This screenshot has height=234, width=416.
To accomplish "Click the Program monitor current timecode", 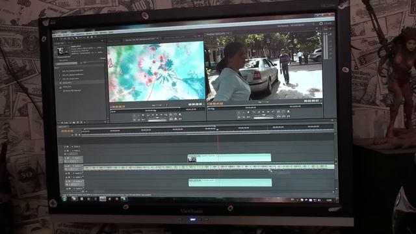I will tap(216, 104).
